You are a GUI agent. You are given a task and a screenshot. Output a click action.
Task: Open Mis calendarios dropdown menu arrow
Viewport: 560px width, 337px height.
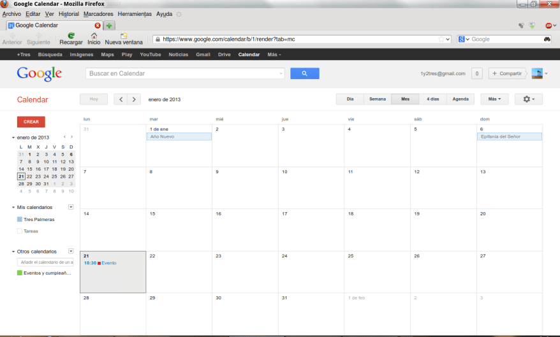tap(71, 207)
